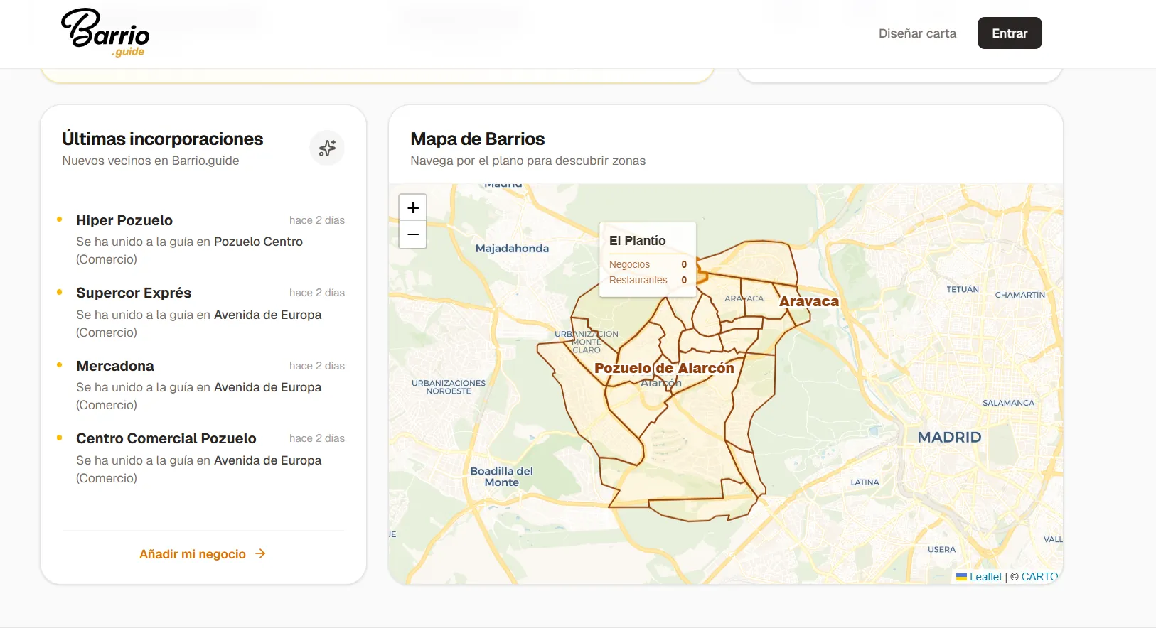Screen dimensions: 1156x633
Task: Open the Centro Comercial Pozuelo listing
Action: click(166, 438)
